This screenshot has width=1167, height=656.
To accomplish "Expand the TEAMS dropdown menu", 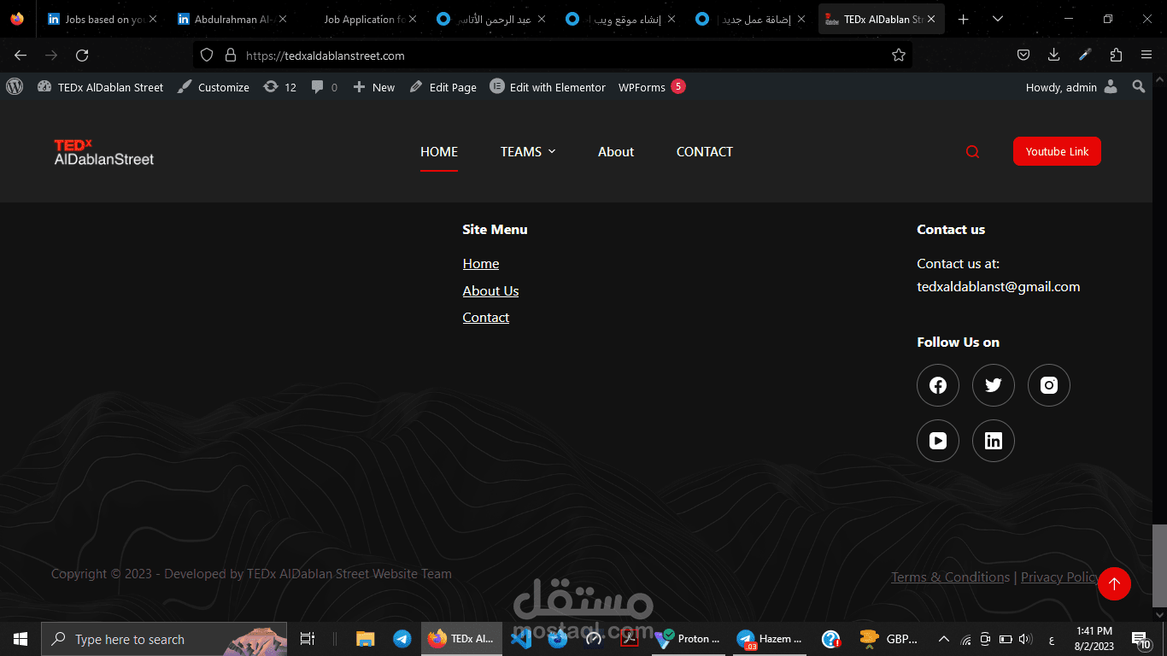I will tap(528, 152).
